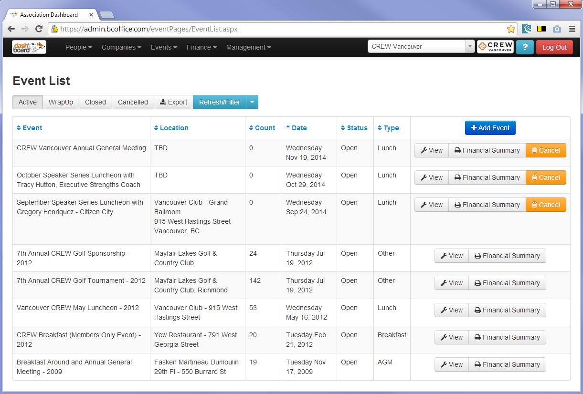Open Financial Summary for CREW Breakfast 2012

pos(507,337)
